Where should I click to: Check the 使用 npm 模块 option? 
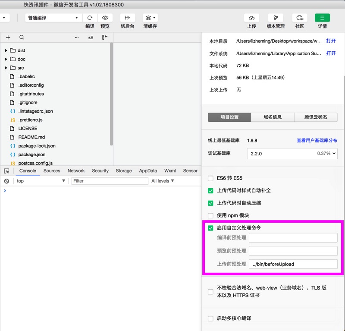point(210,215)
